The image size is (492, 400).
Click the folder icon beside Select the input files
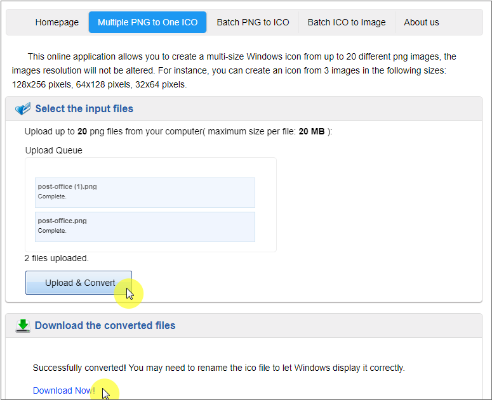pos(22,109)
